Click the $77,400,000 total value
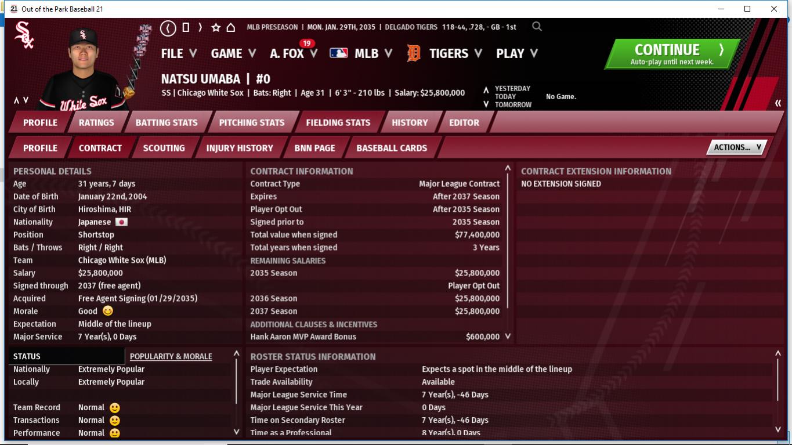The image size is (792, 445). [477, 235]
